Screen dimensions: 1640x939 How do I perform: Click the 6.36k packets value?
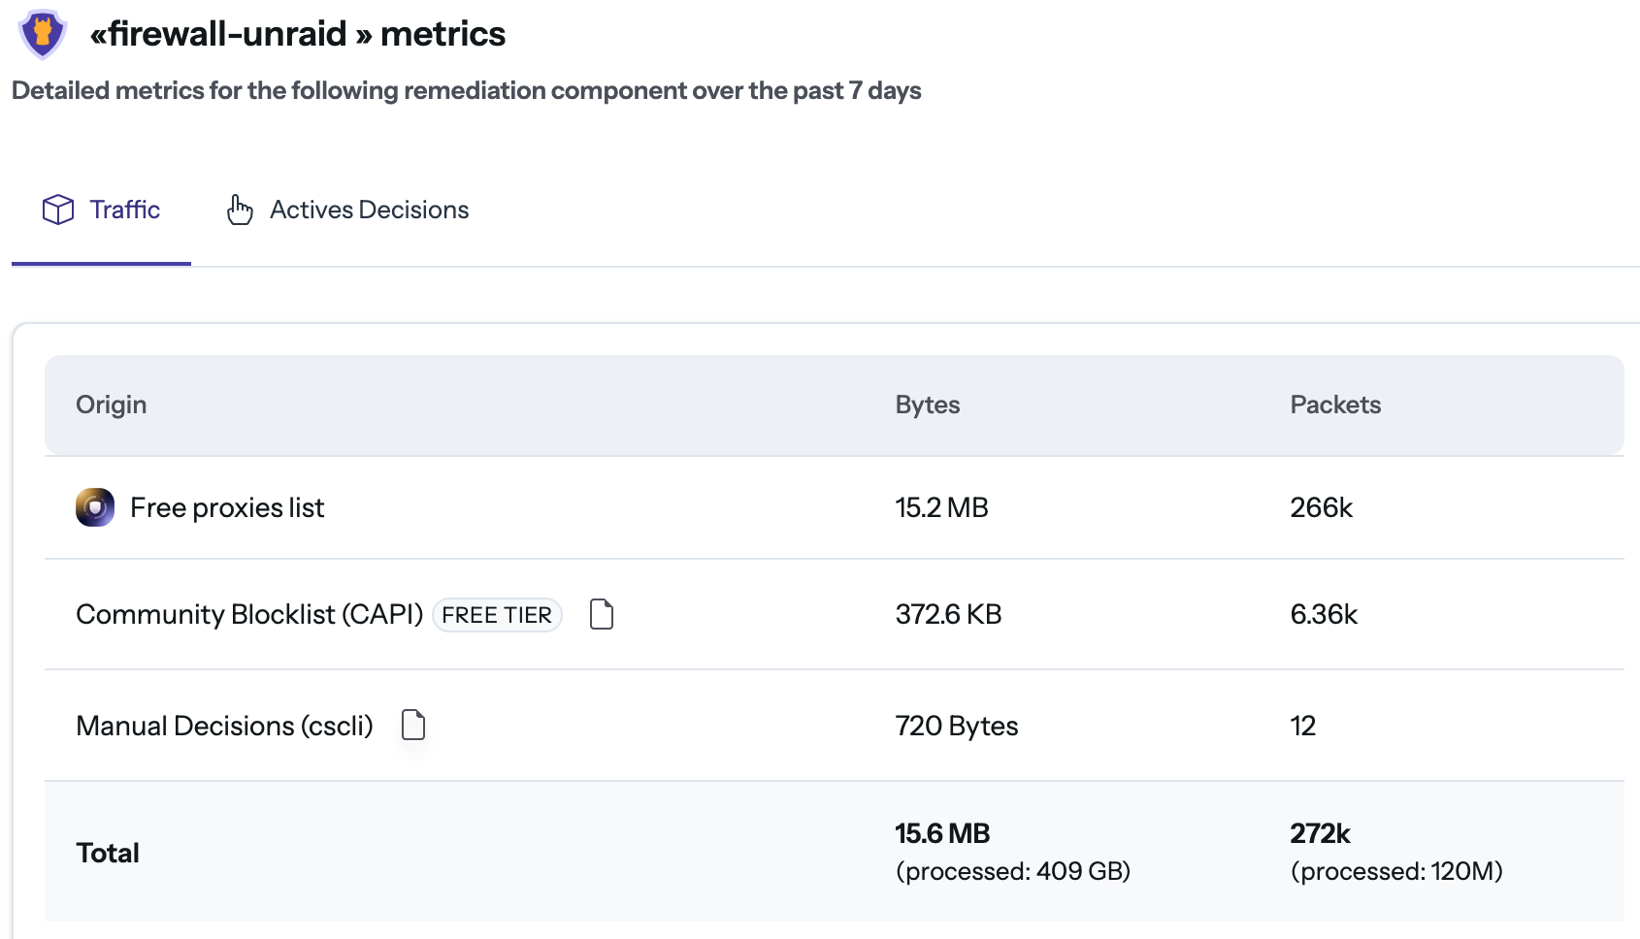pyautogui.click(x=1324, y=614)
